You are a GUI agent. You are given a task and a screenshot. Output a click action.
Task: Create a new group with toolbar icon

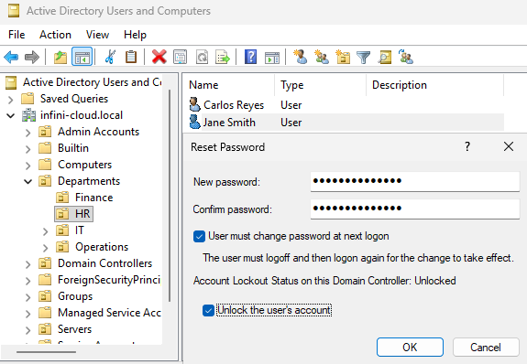coord(322,57)
